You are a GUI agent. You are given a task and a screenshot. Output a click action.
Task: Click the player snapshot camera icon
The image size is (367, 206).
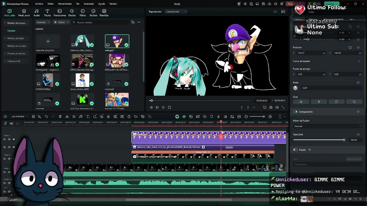(x=271, y=107)
